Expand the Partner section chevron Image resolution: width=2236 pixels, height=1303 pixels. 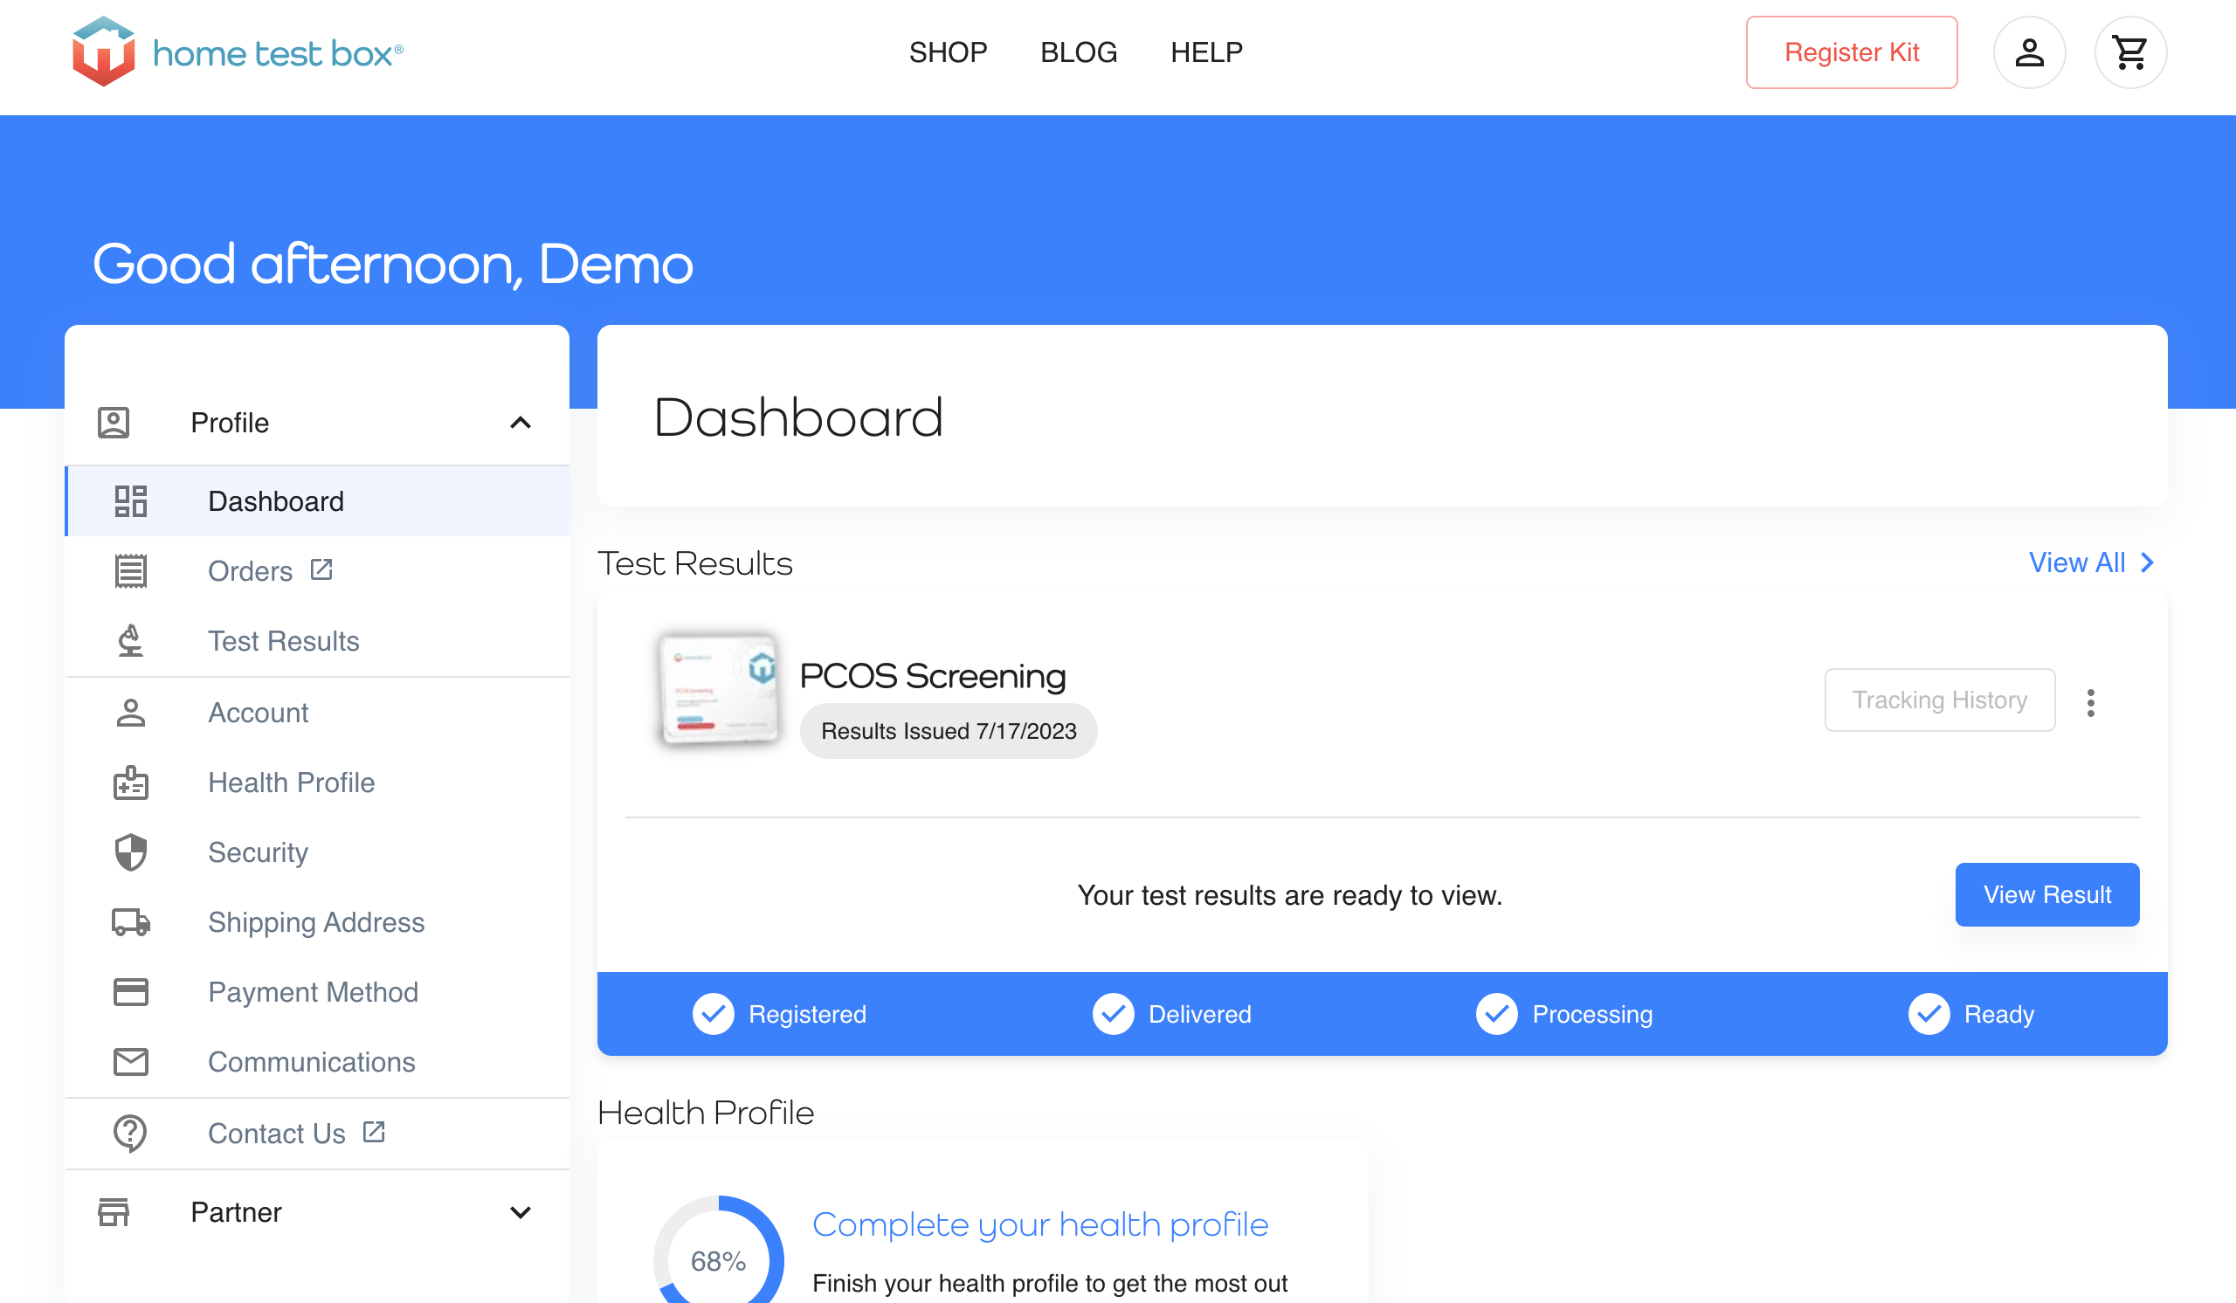[521, 1211]
